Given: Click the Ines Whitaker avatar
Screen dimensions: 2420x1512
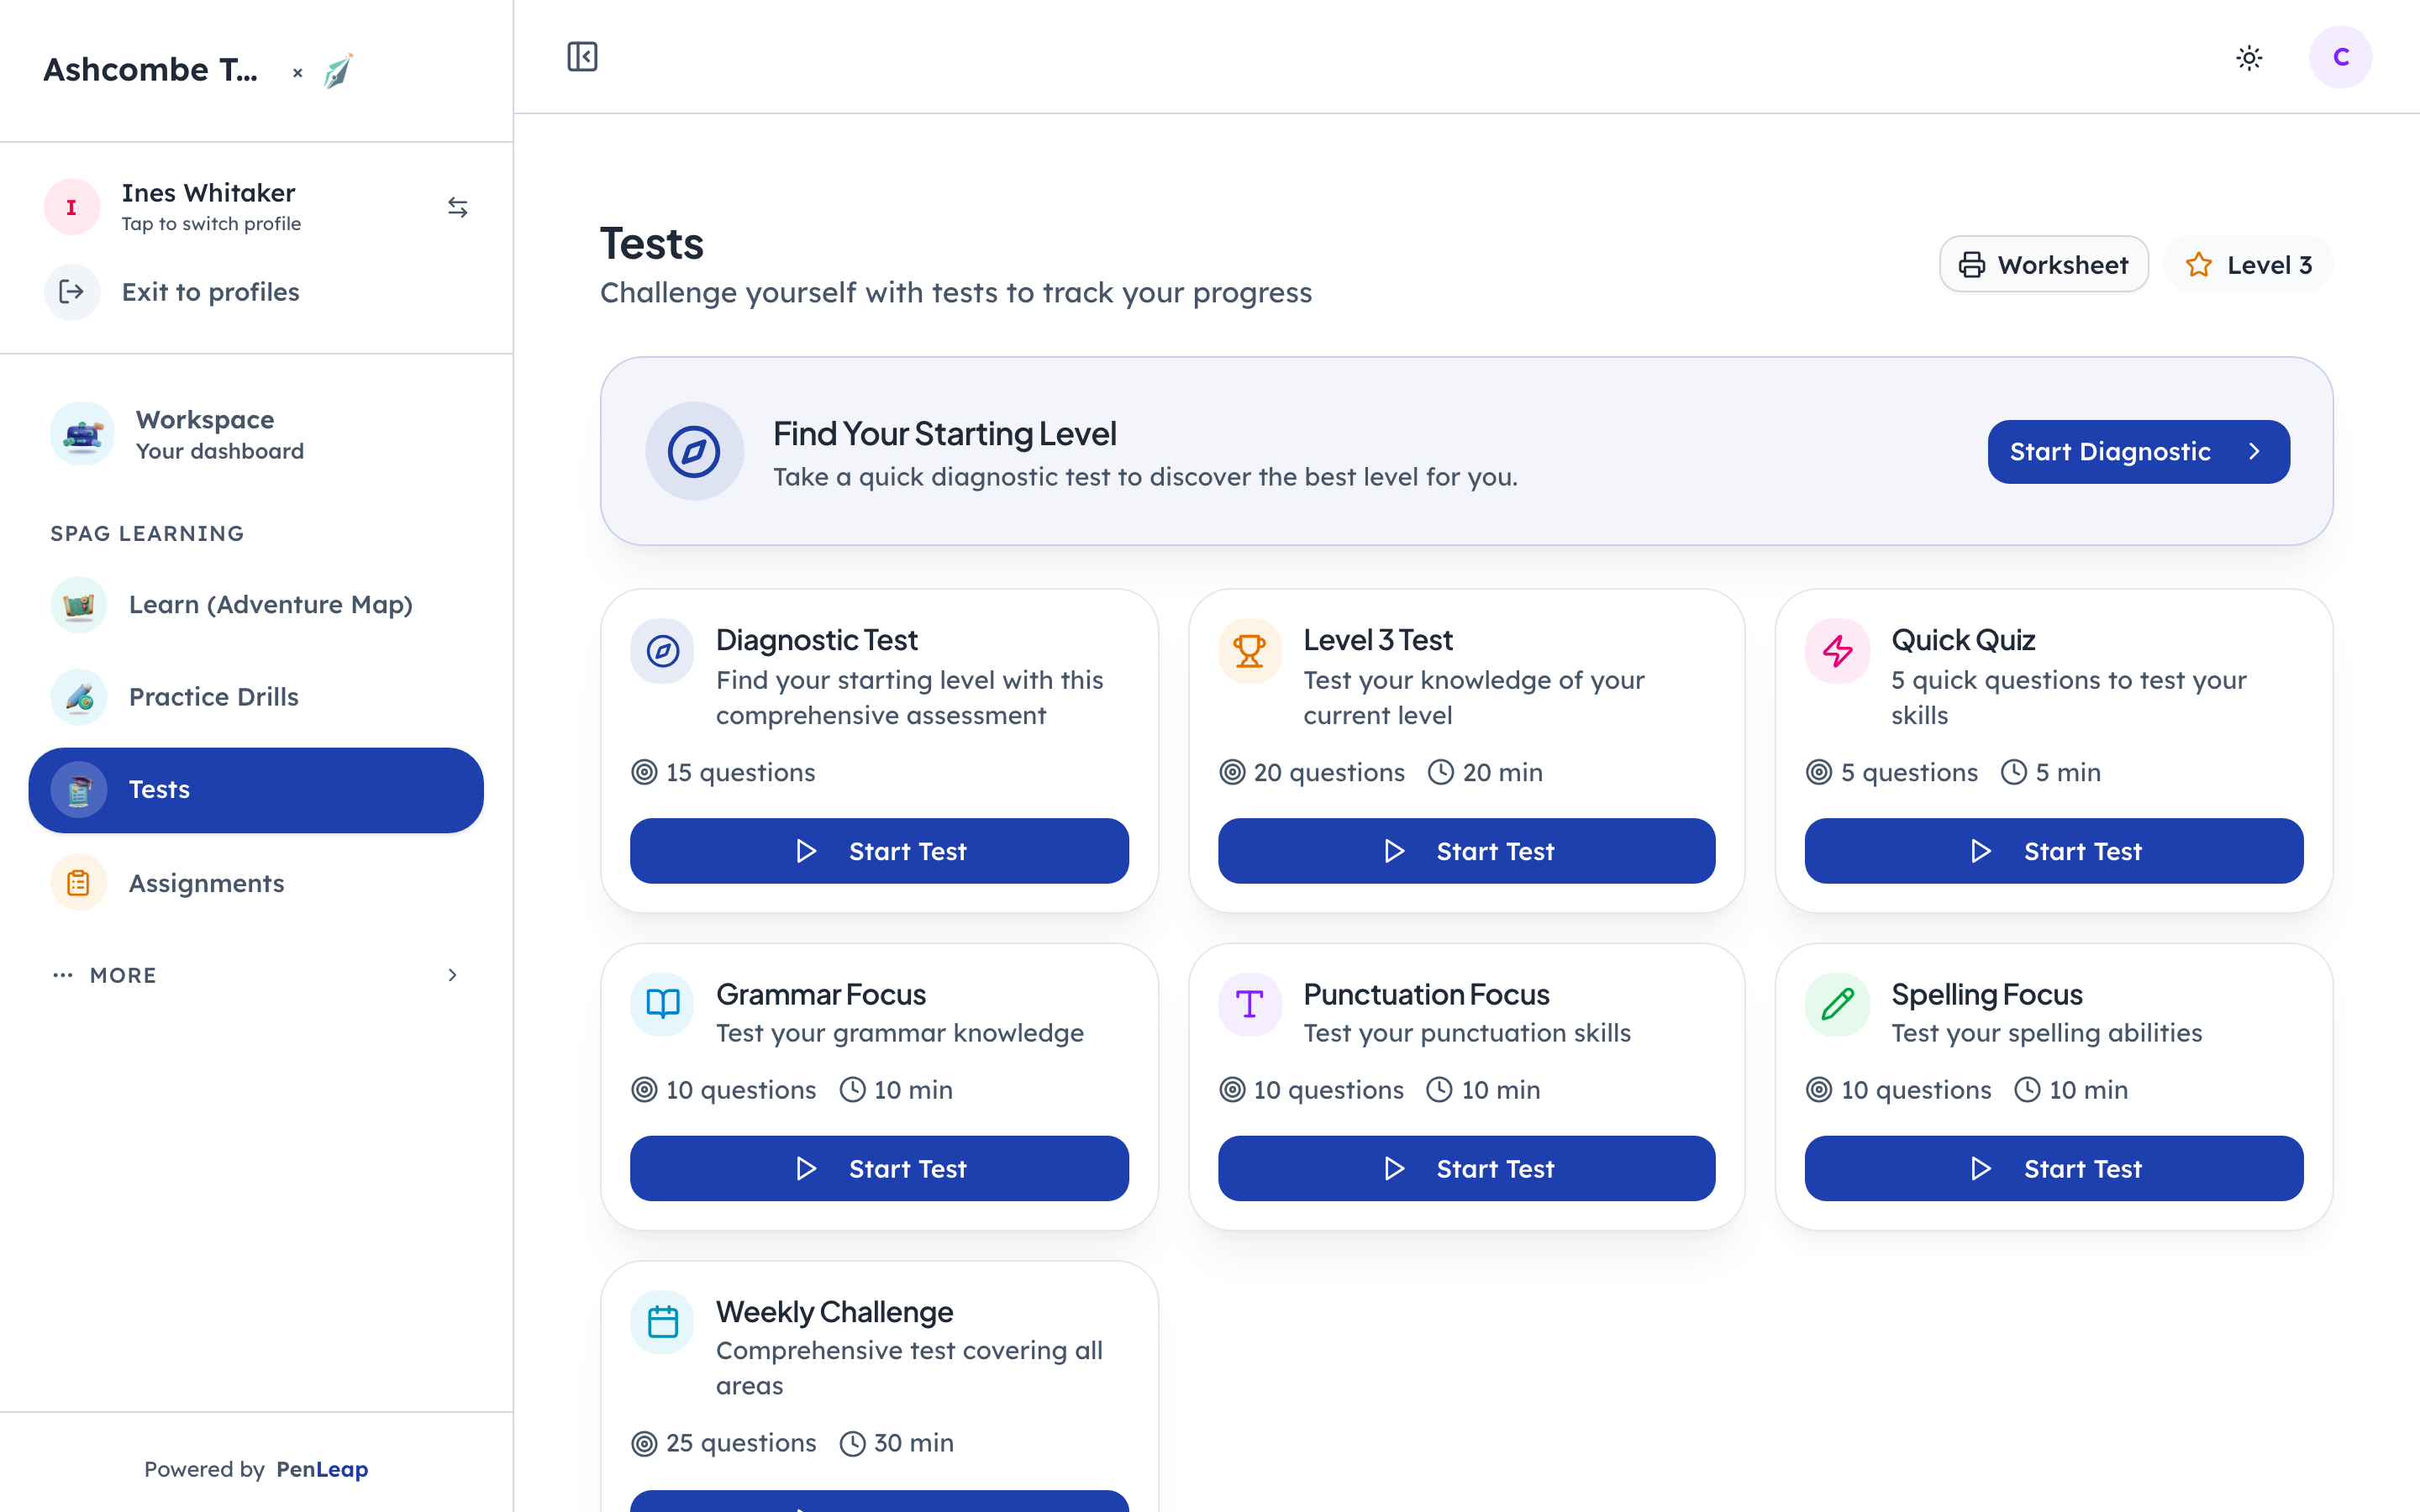Looking at the screenshot, I should point(72,207).
